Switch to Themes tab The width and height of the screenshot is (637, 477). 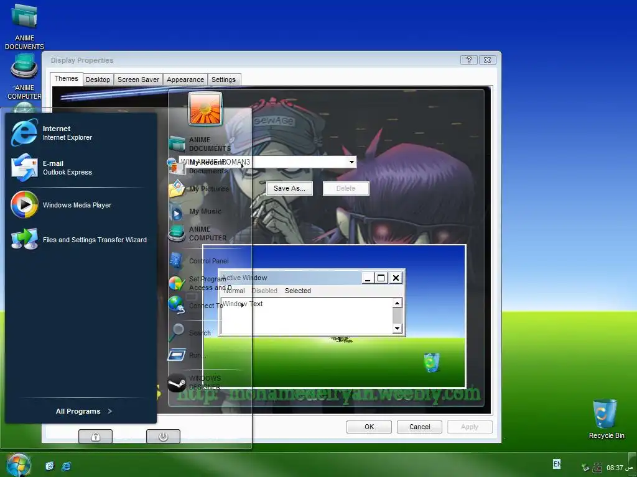(66, 79)
